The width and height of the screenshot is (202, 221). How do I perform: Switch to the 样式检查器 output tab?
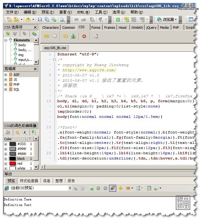[x=29, y=181]
